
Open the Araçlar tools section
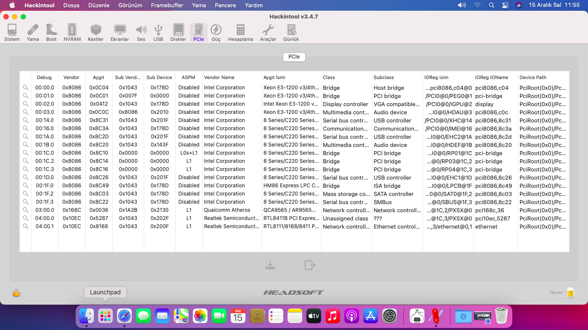268,33
